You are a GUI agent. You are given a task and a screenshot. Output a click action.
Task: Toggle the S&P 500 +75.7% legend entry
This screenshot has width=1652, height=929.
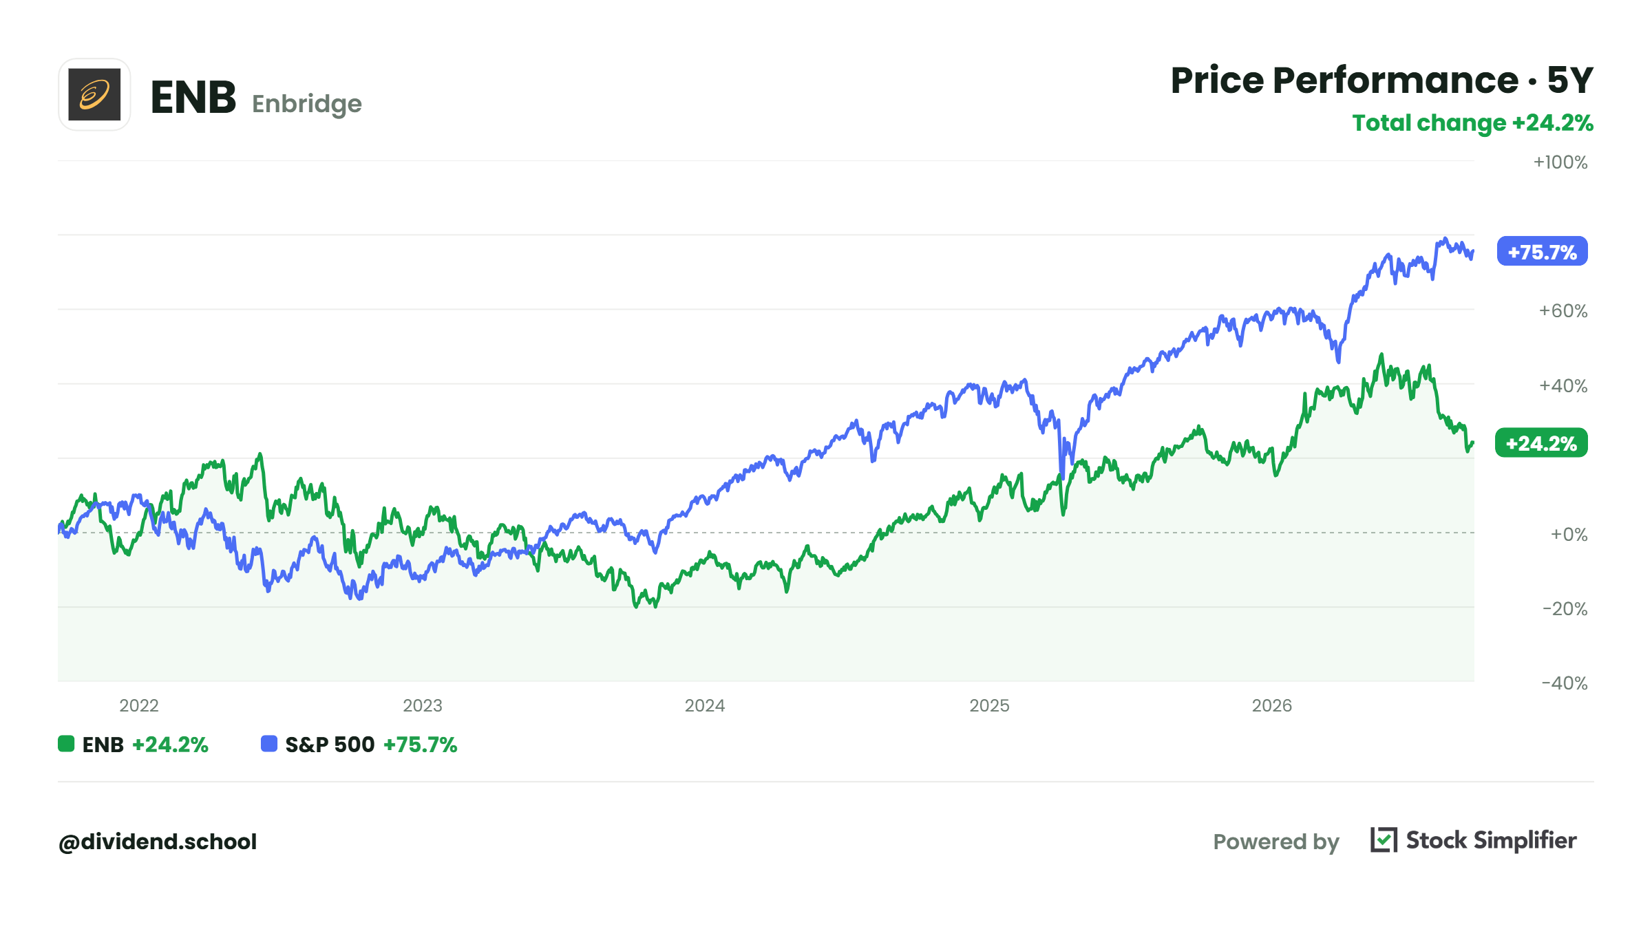click(359, 745)
